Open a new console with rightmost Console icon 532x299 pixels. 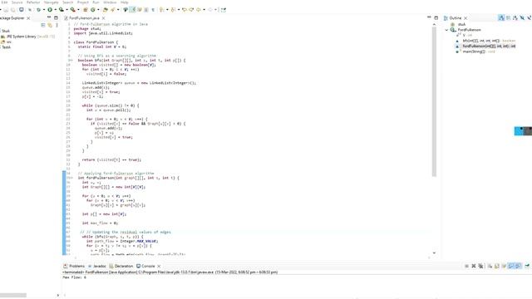point(527,266)
